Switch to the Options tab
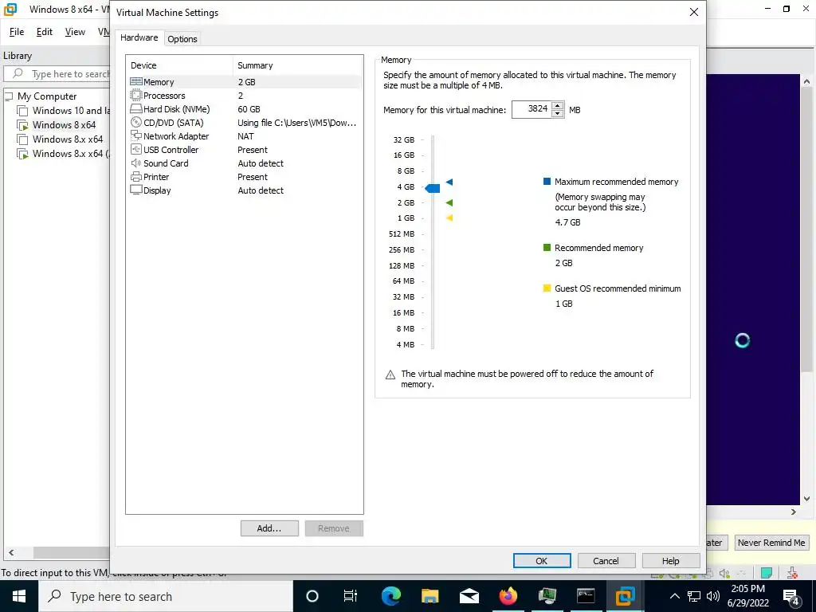Viewport: 816px width, 612px height. (182, 39)
